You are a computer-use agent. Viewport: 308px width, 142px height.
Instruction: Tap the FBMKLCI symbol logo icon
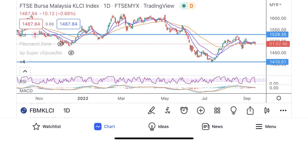tap(23, 110)
